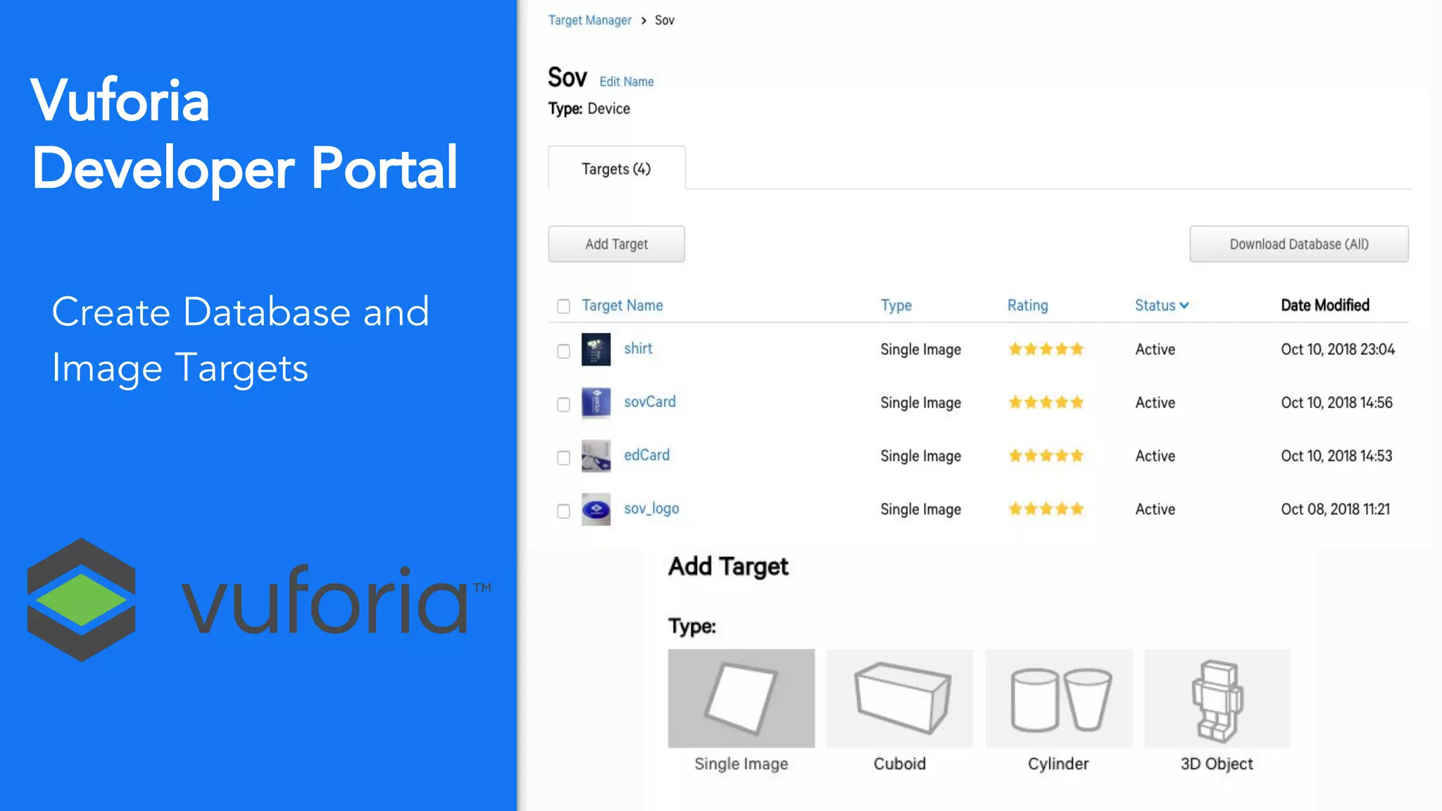Image resolution: width=1442 pixels, height=811 pixels.
Task: Click the date 'Oct 10, 2018 23:04'
Action: pyautogui.click(x=1338, y=349)
